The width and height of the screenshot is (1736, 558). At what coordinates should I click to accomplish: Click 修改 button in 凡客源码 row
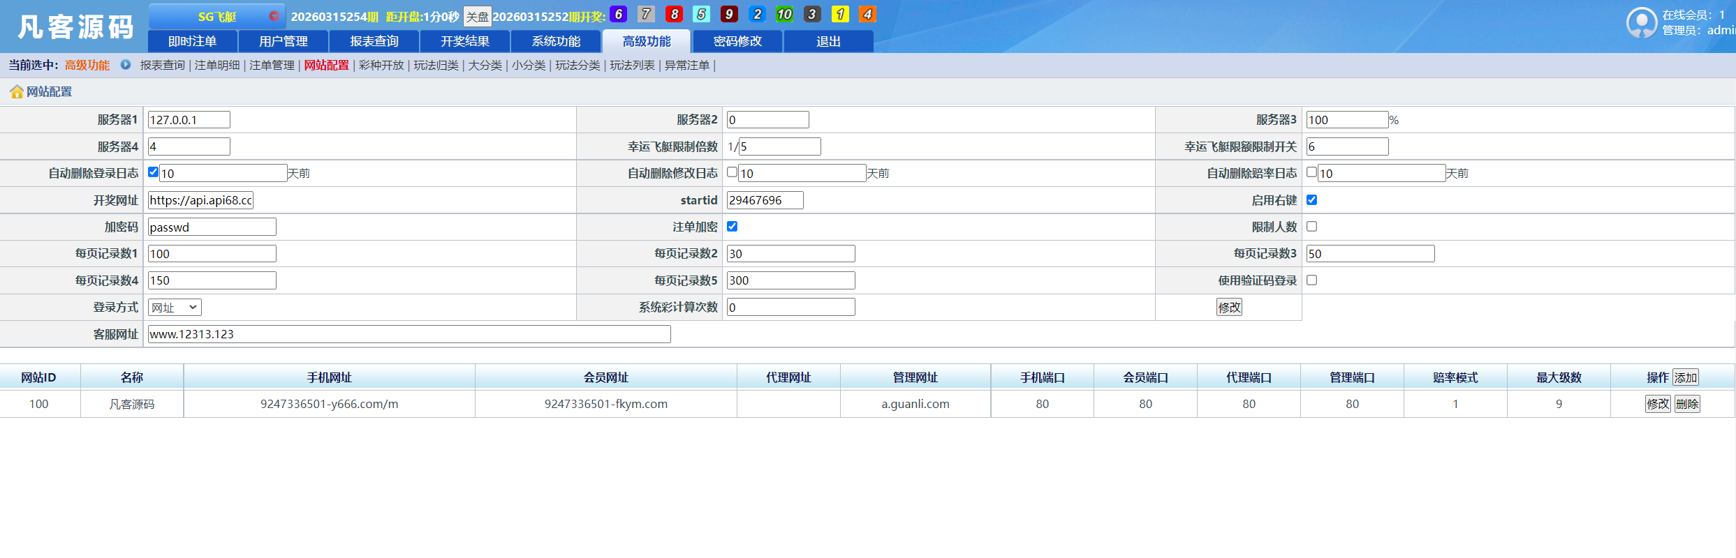(1658, 404)
